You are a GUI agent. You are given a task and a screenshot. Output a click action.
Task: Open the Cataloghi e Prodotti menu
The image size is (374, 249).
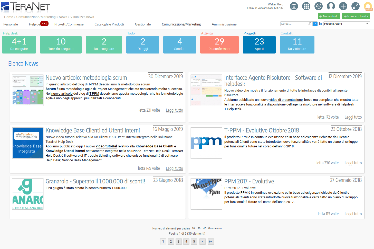109,24
